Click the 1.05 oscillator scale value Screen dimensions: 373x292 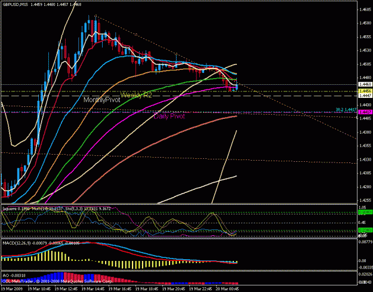click(362, 208)
